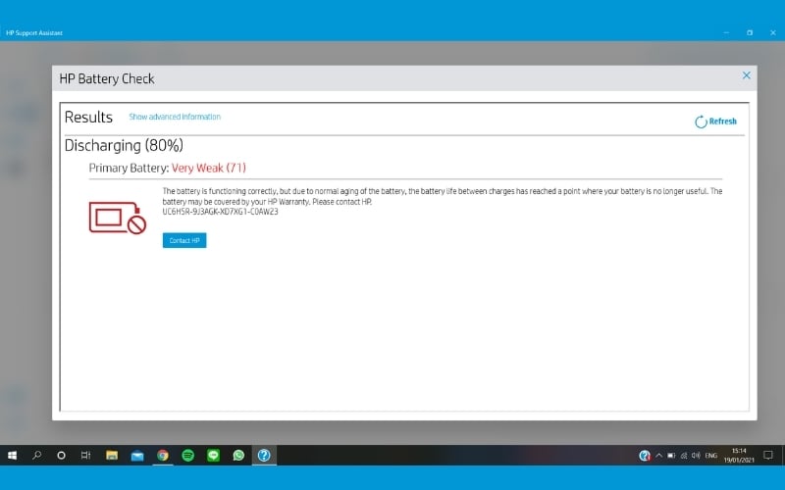This screenshot has height=490, width=785.
Task: Show hidden system tray icons
Action: tap(658, 456)
